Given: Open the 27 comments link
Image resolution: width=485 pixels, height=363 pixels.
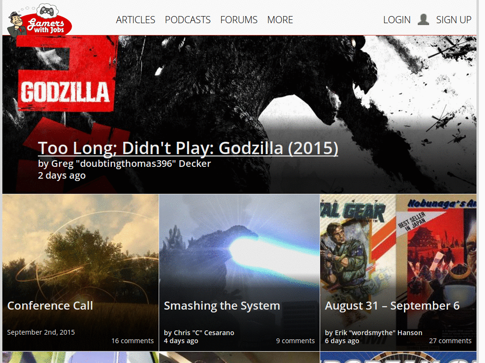Looking at the screenshot, I should [450, 341].
